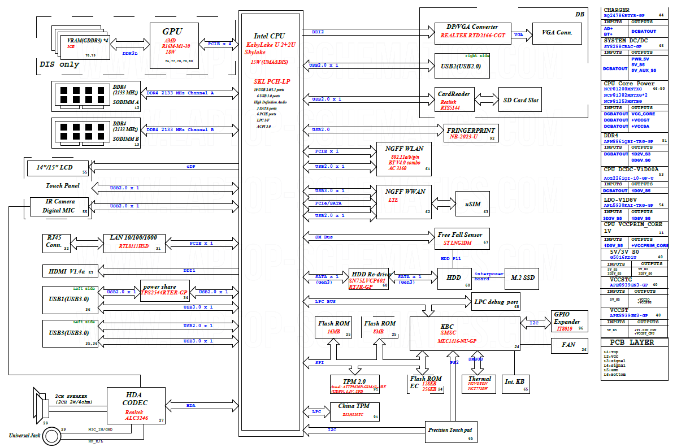The height and width of the screenshot is (447, 677).
Task: Select the NGFF WLAN block
Action: point(403,159)
